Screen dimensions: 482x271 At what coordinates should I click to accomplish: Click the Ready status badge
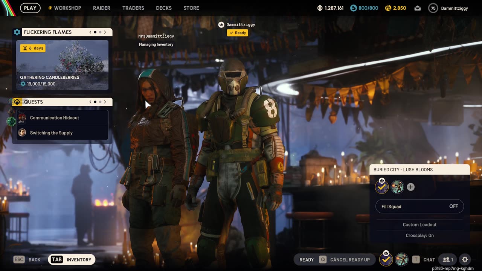tap(237, 33)
